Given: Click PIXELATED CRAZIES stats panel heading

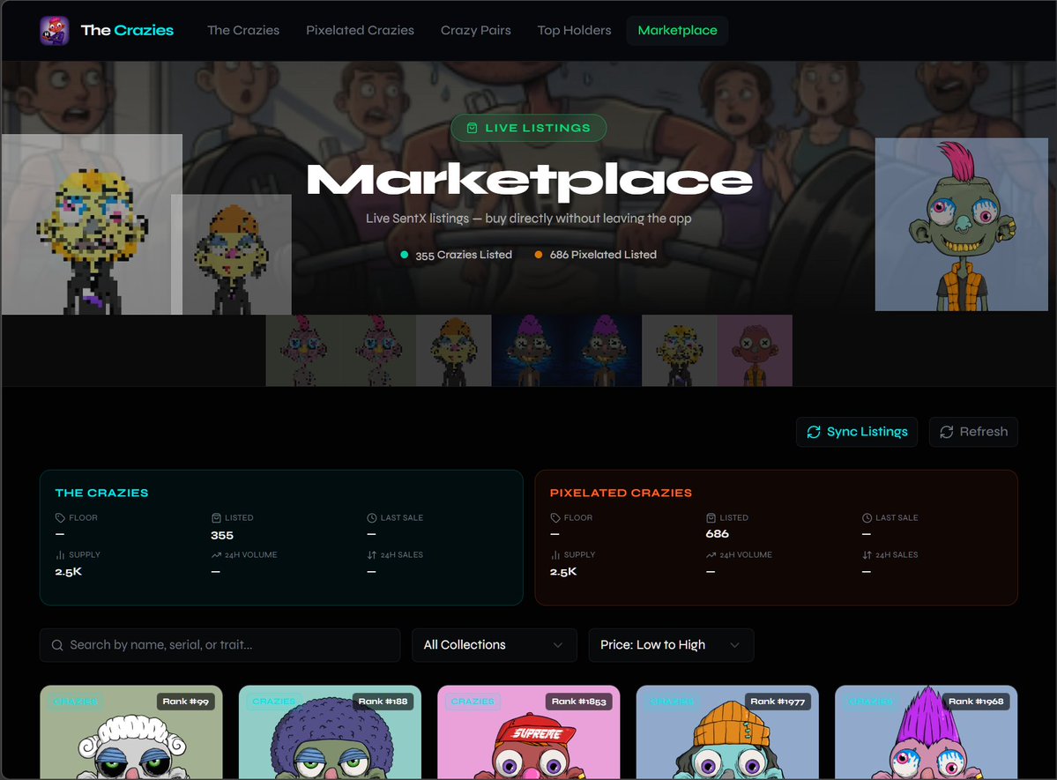Looking at the screenshot, I should [621, 493].
